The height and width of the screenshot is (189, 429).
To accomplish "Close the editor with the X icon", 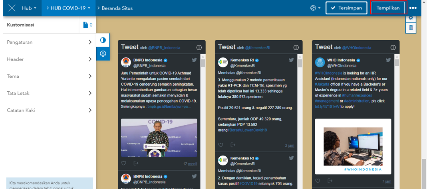I will (x=12, y=8).
